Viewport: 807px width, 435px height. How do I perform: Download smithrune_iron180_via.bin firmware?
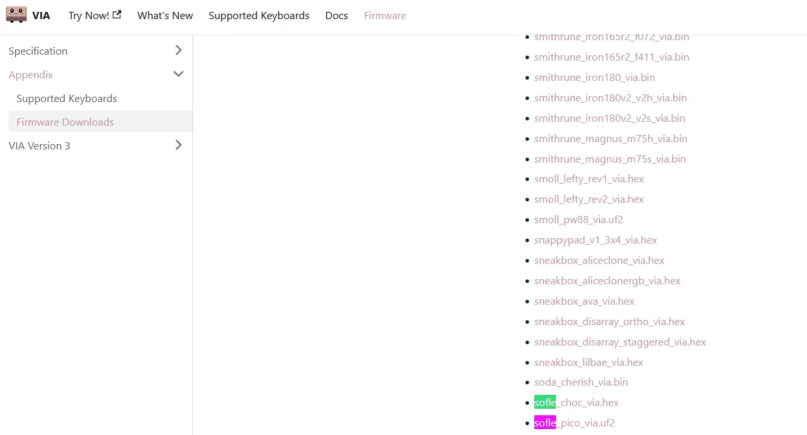[594, 78]
